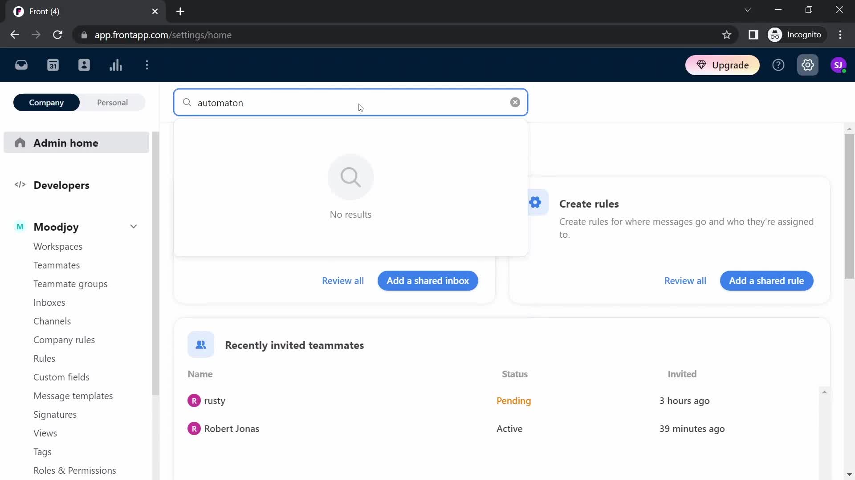Toggle the browser side panel icon
Image resolution: width=855 pixels, height=480 pixels.
(x=753, y=35)
